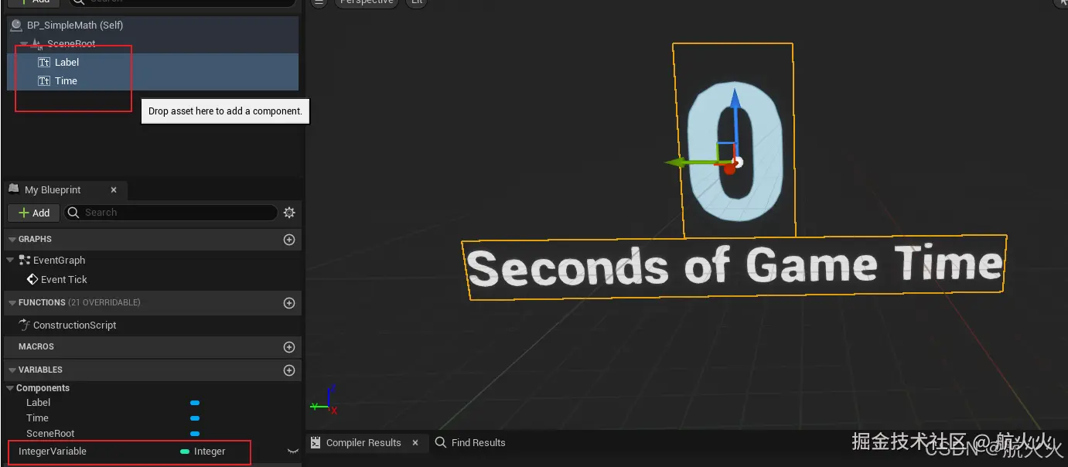The image size is (1068, 467).
Task: Select the Event Tick node entry
Action: (x=63, y=279)
